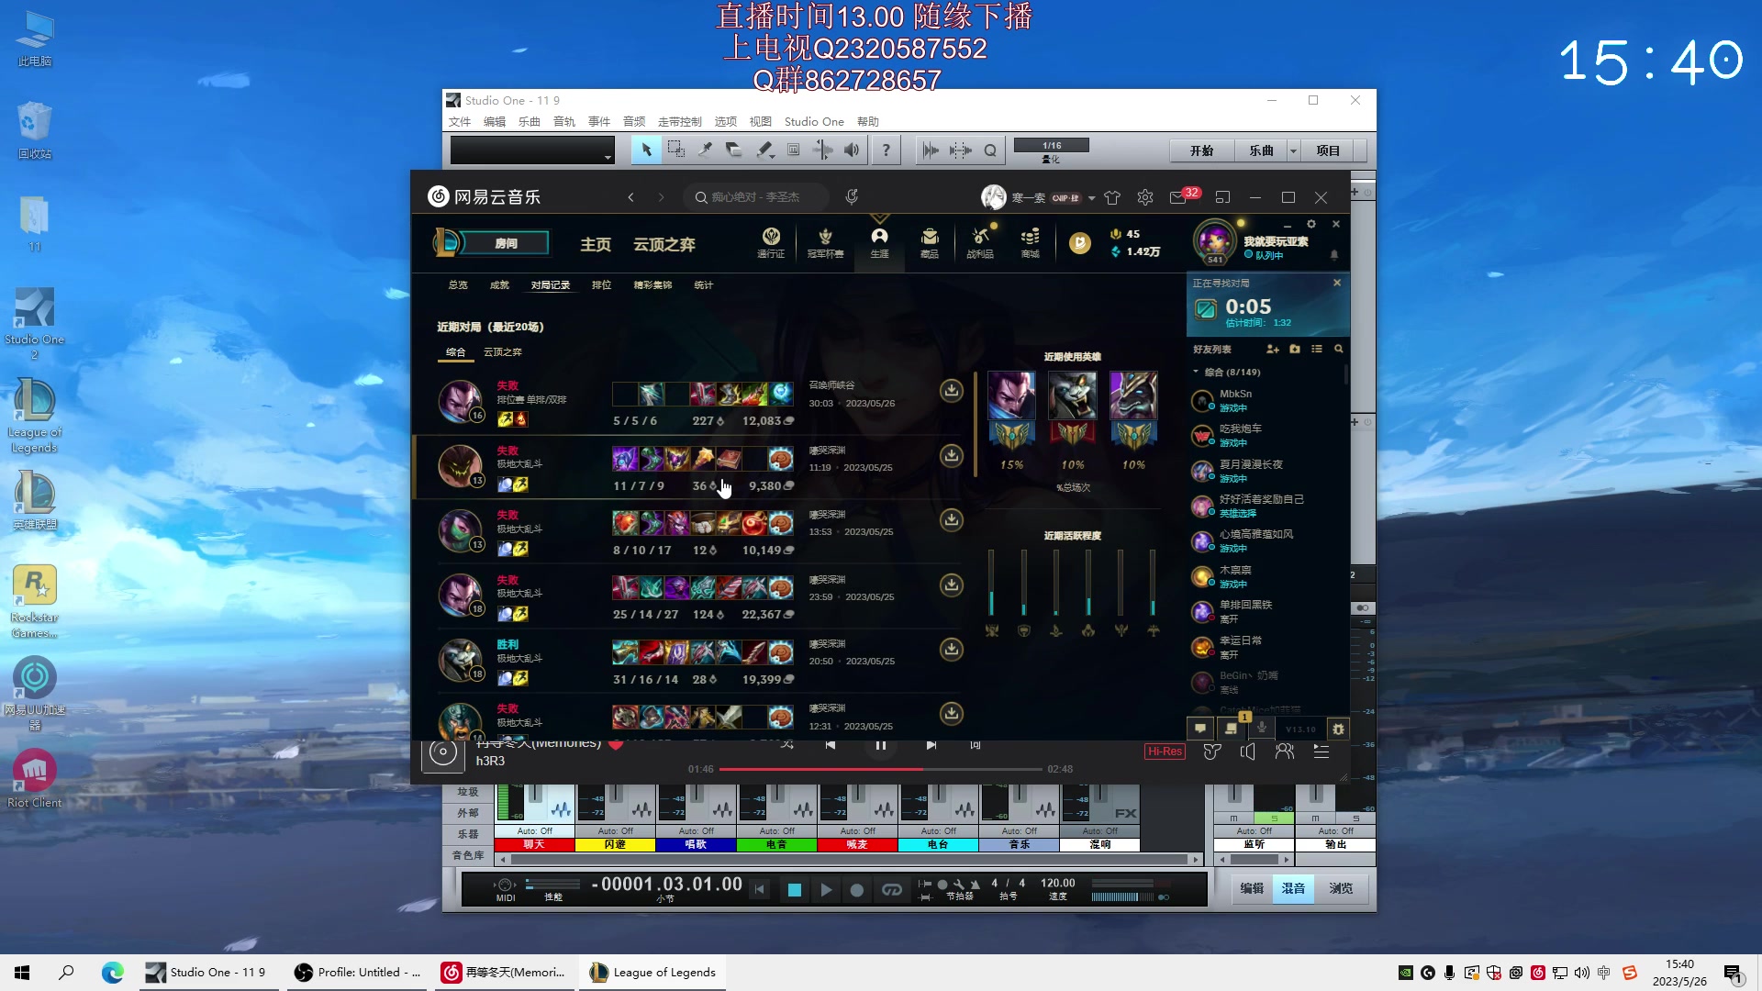Open the Studio One 走带控制 menu
Image resolution: width=1762 pixels, height=991 pixels.
[680, 121]
